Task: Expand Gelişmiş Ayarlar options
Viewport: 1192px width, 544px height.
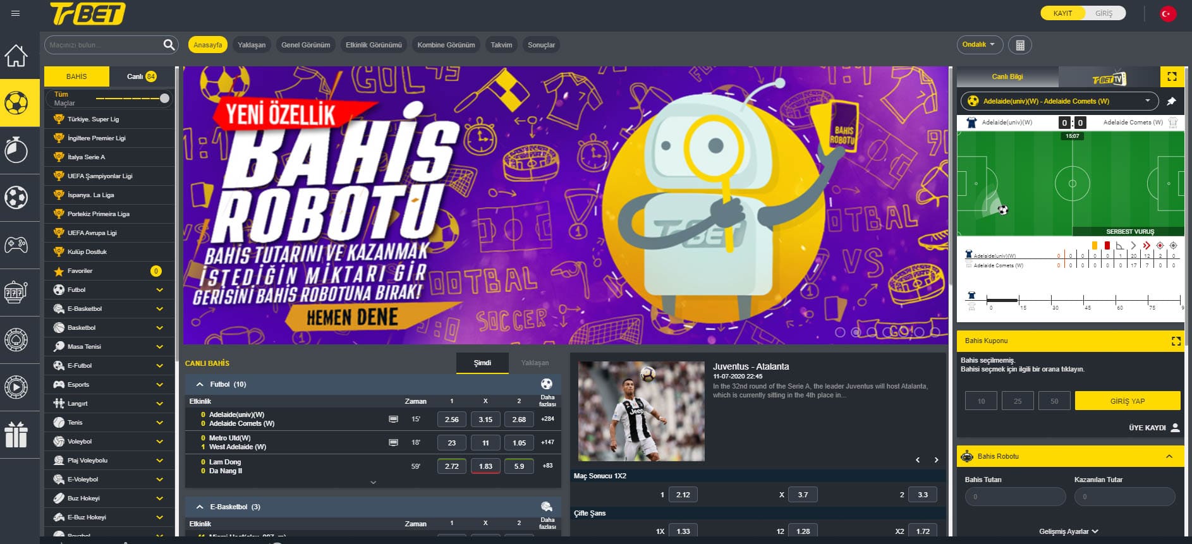Action: click(1069, 531)
